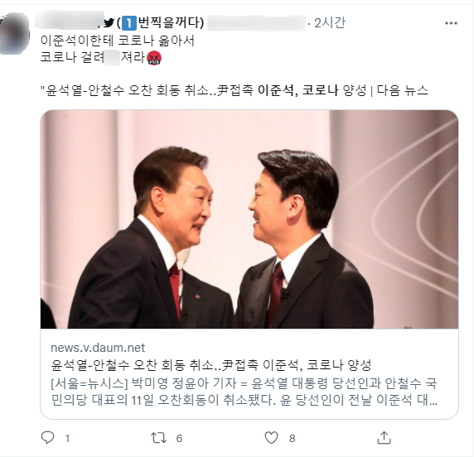Click the bold 이준석, 코로나 text in the tweet
Screen dimensions: 474x457
pos(297,90)
